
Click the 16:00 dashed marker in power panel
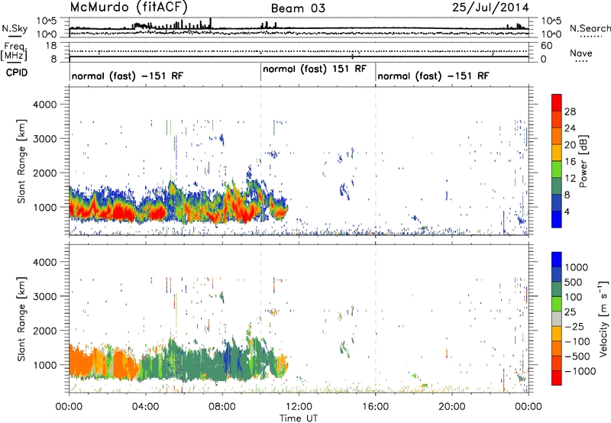click(x=376, y=160)
